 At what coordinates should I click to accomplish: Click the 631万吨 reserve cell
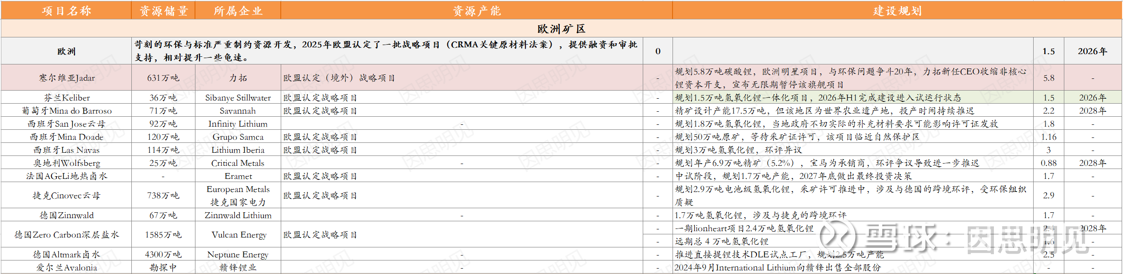click(163, 78)
